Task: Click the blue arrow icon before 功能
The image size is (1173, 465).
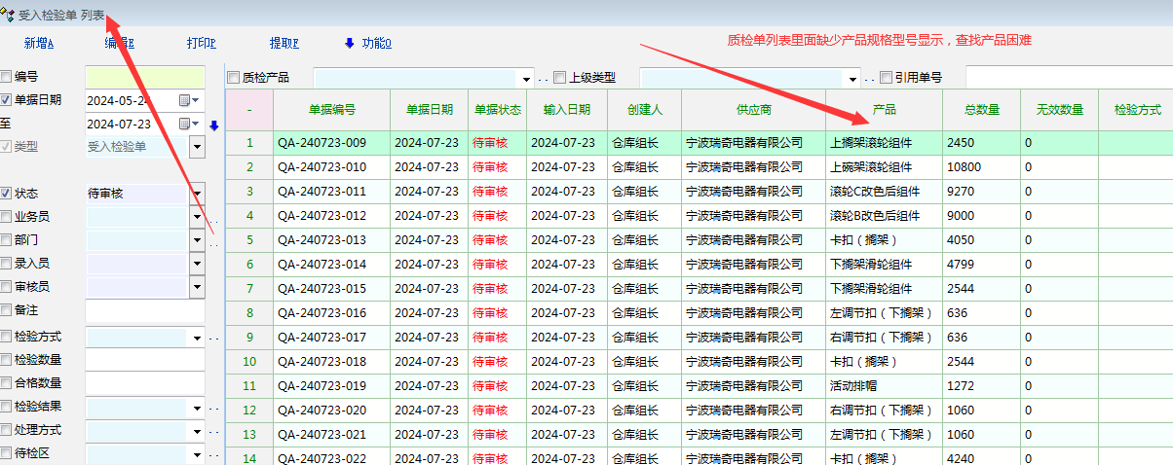Action: (350, 43)
